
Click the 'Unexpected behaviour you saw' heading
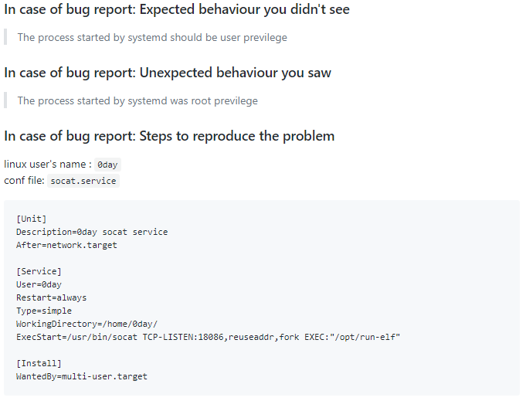point(168,73)
